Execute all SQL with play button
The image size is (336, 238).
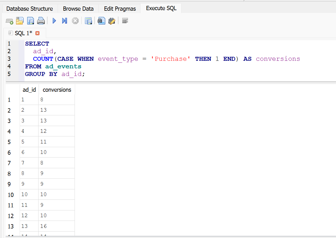click(x=54, y=21)
